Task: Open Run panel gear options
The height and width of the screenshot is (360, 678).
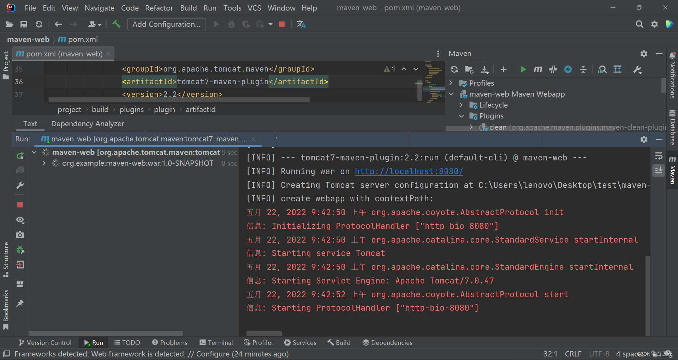Action: click(644, 139)
